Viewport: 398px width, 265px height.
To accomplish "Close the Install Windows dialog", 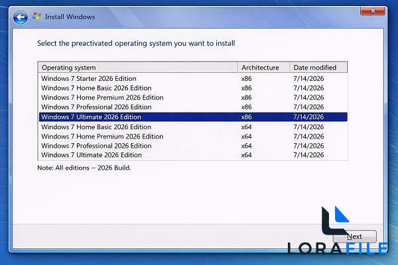I will (373, 11).
